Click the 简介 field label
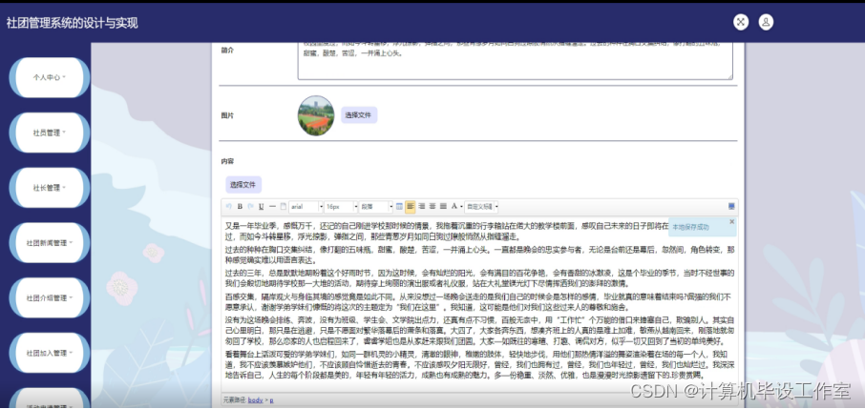Viewport: 865px width, 409px height. pos(227,50)
